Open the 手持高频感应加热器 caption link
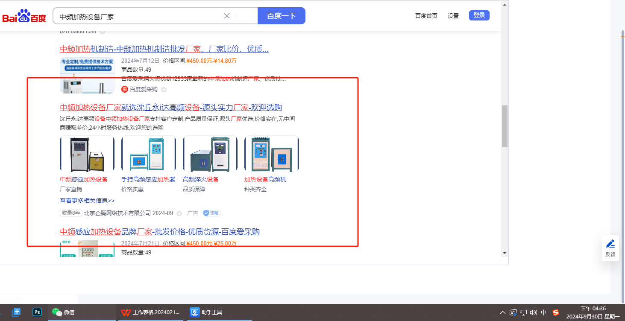625x321 pixels. [x=148, y=179]
